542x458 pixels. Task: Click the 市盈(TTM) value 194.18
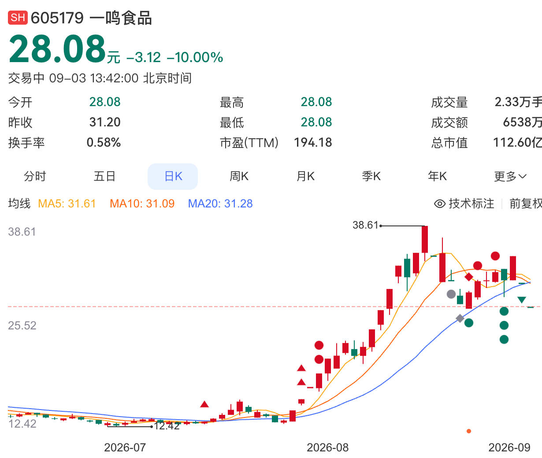coord(313,142)
